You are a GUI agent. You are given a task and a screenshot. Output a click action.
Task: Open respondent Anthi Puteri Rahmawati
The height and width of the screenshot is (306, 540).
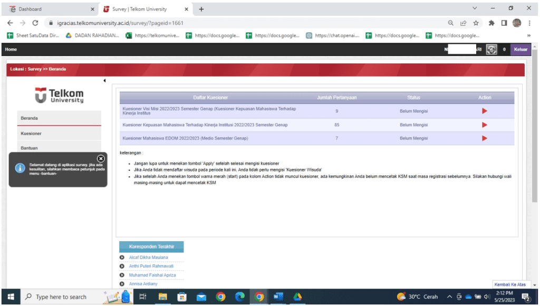tap(151, 266)
